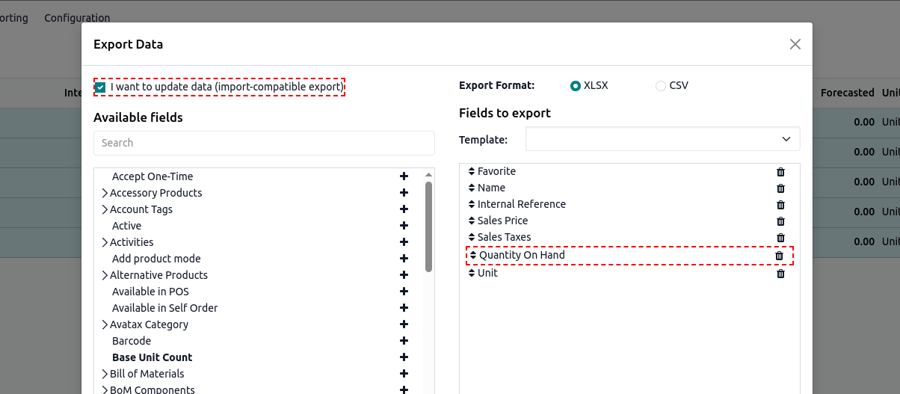Remove Quantity On Hand export field
900x394 pixels.
779,256
